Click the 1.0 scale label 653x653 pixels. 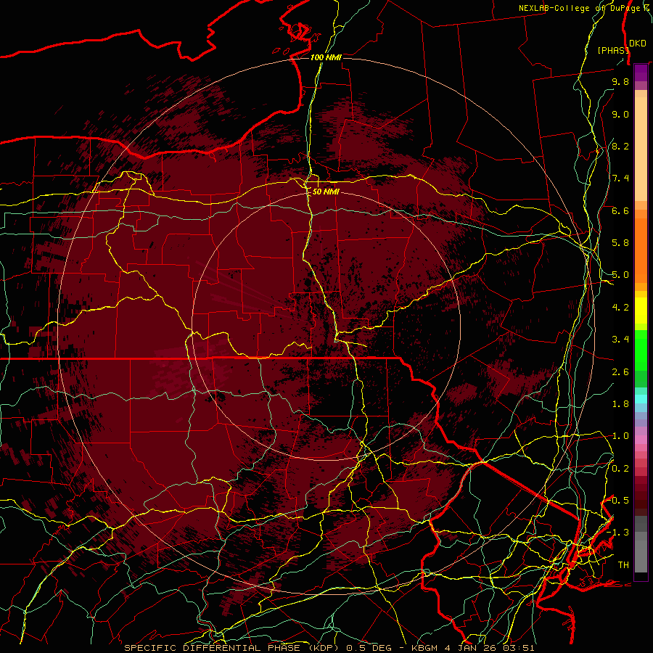pyautogui.click(x=620, y=436)
